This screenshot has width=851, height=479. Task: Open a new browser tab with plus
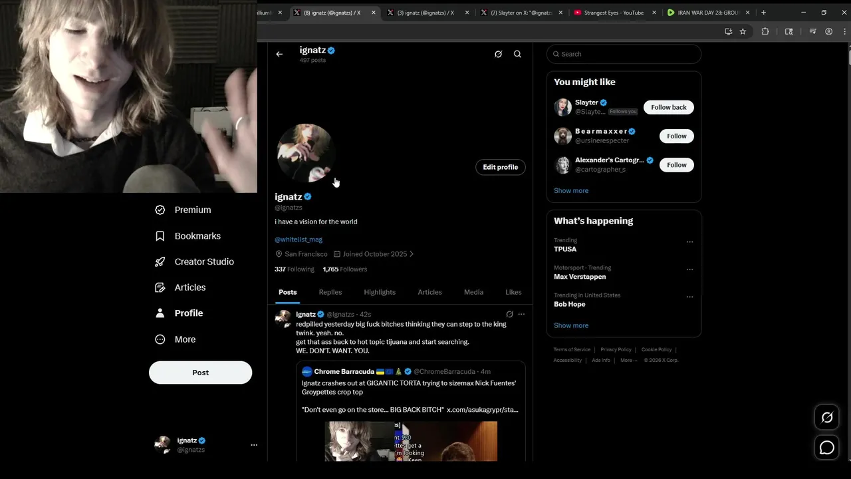click(763, 13)
